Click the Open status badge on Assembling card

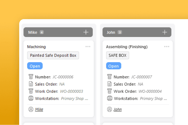point(114,66)
